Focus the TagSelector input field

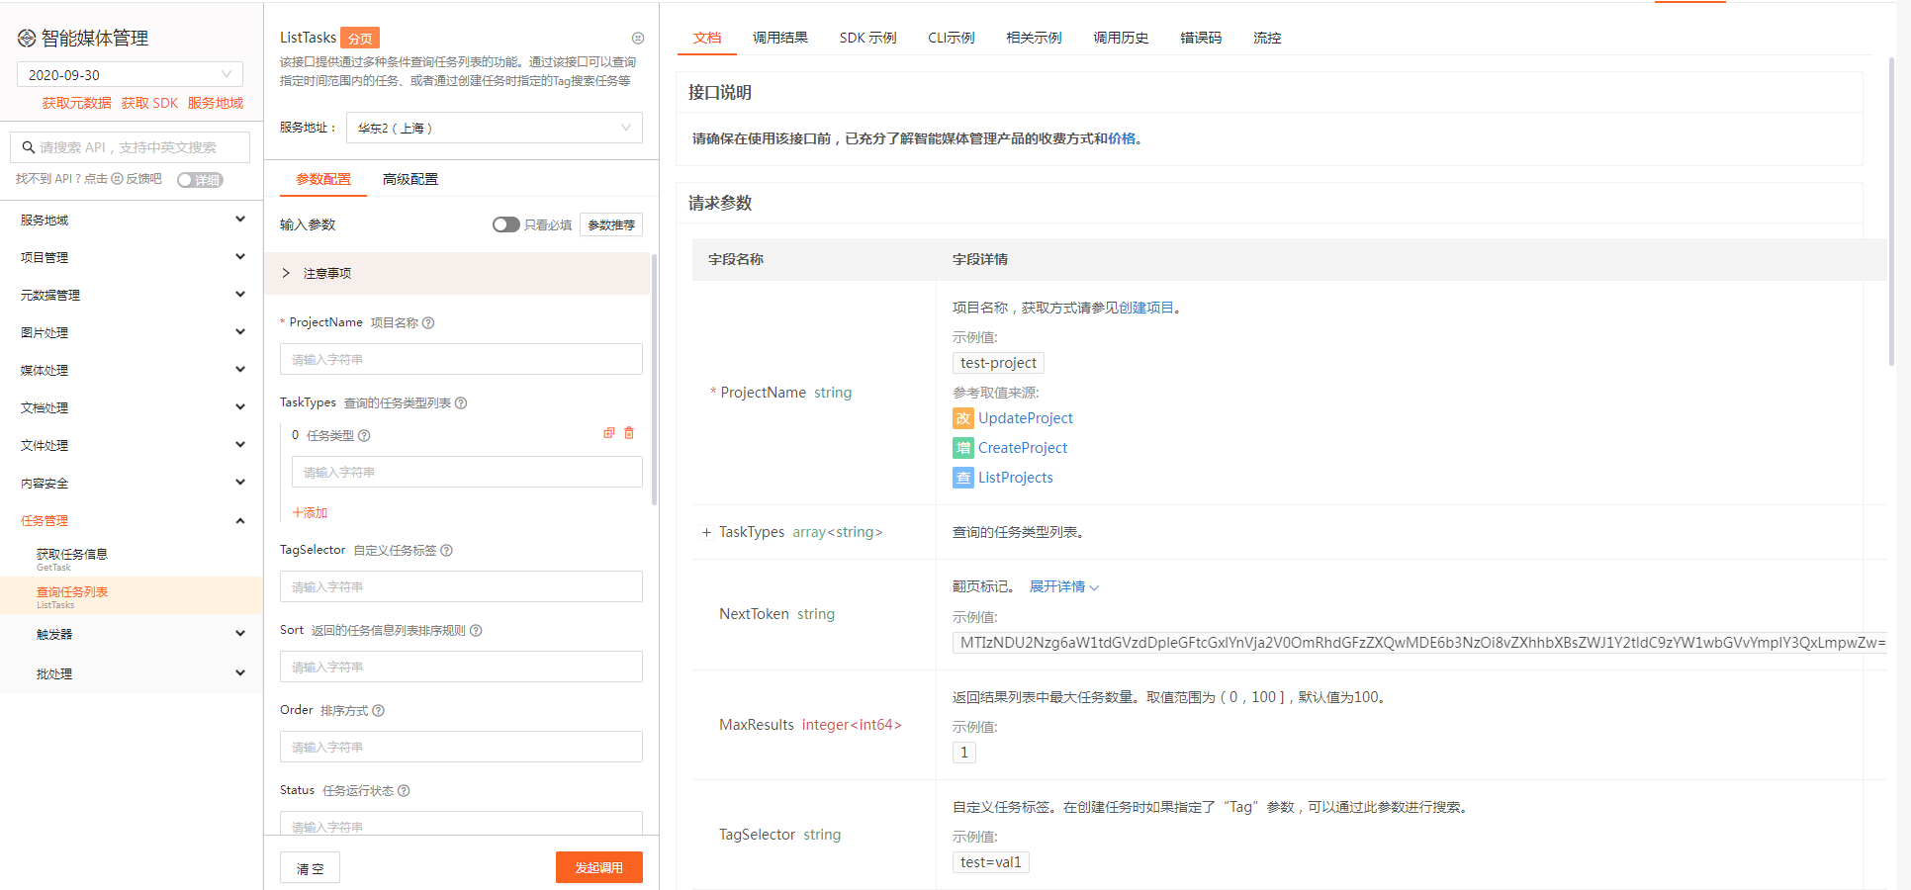point(461,586)
